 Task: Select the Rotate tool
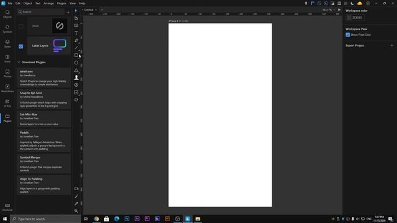tap(76, 100)
